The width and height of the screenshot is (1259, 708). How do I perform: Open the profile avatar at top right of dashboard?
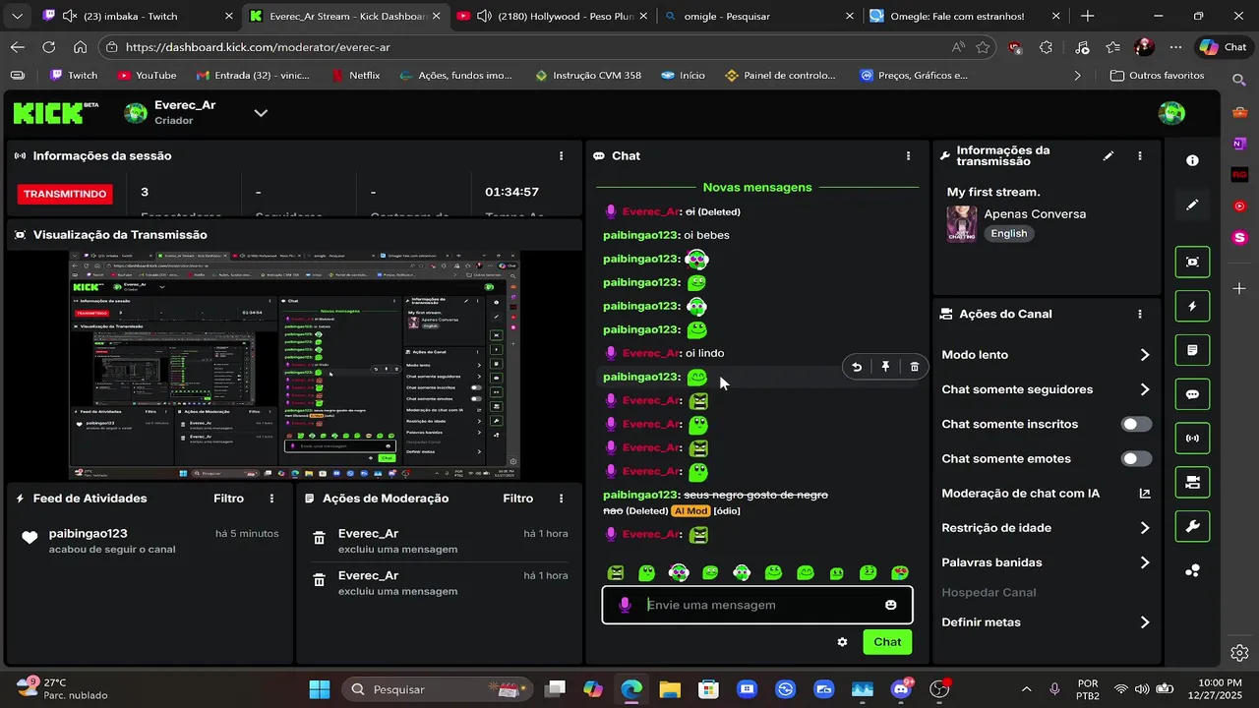coord(1171,113)
